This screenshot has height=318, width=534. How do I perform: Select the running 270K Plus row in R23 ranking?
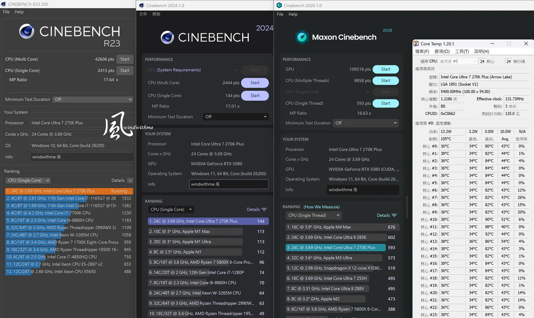(69, 191)
